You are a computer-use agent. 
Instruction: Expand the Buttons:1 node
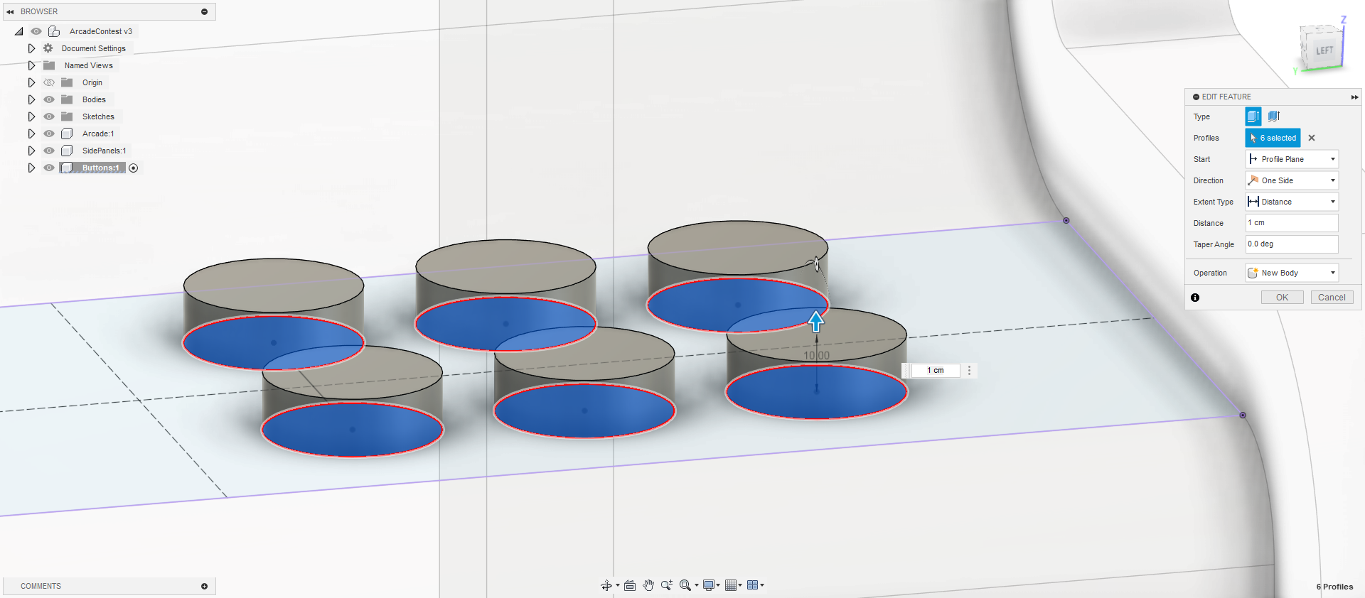pyautogui.click(x=31, y=168)
